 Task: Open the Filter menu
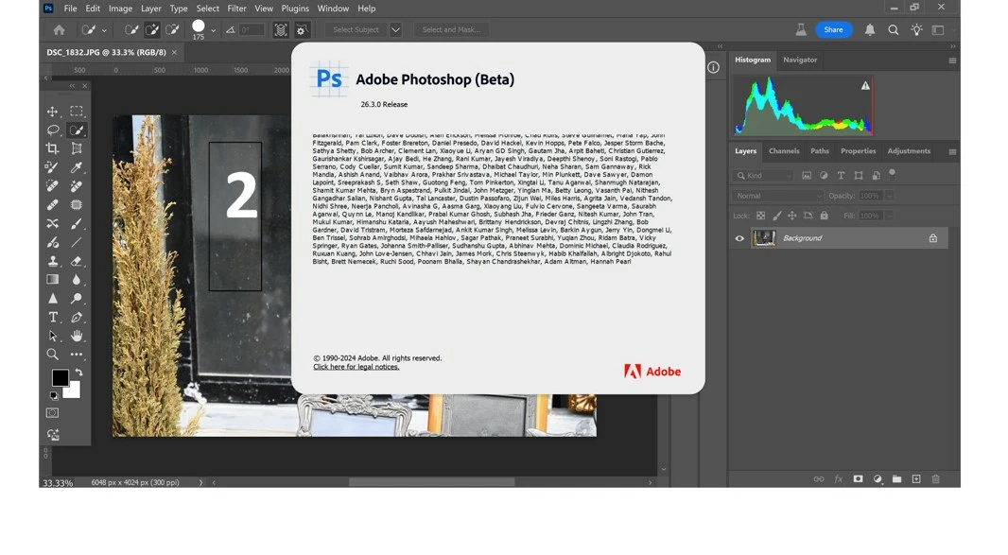point(236,9)
